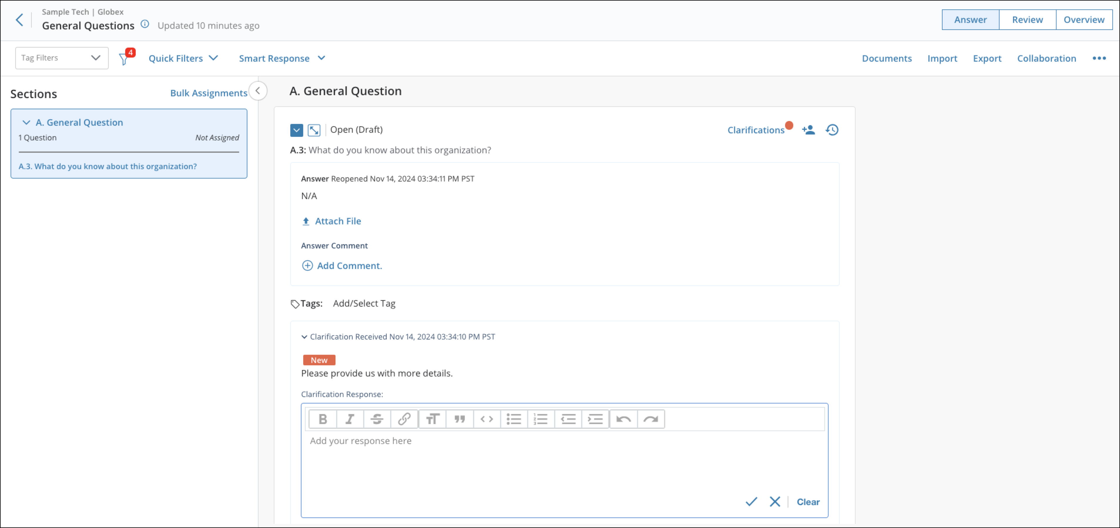The width and height of the screenshot is (1120, 528).
Task: Apply bold formatting in response editor
Action: [323, 419]
